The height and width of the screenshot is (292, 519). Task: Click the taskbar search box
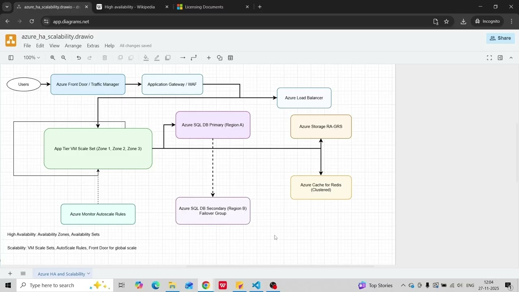pos(64,286)
